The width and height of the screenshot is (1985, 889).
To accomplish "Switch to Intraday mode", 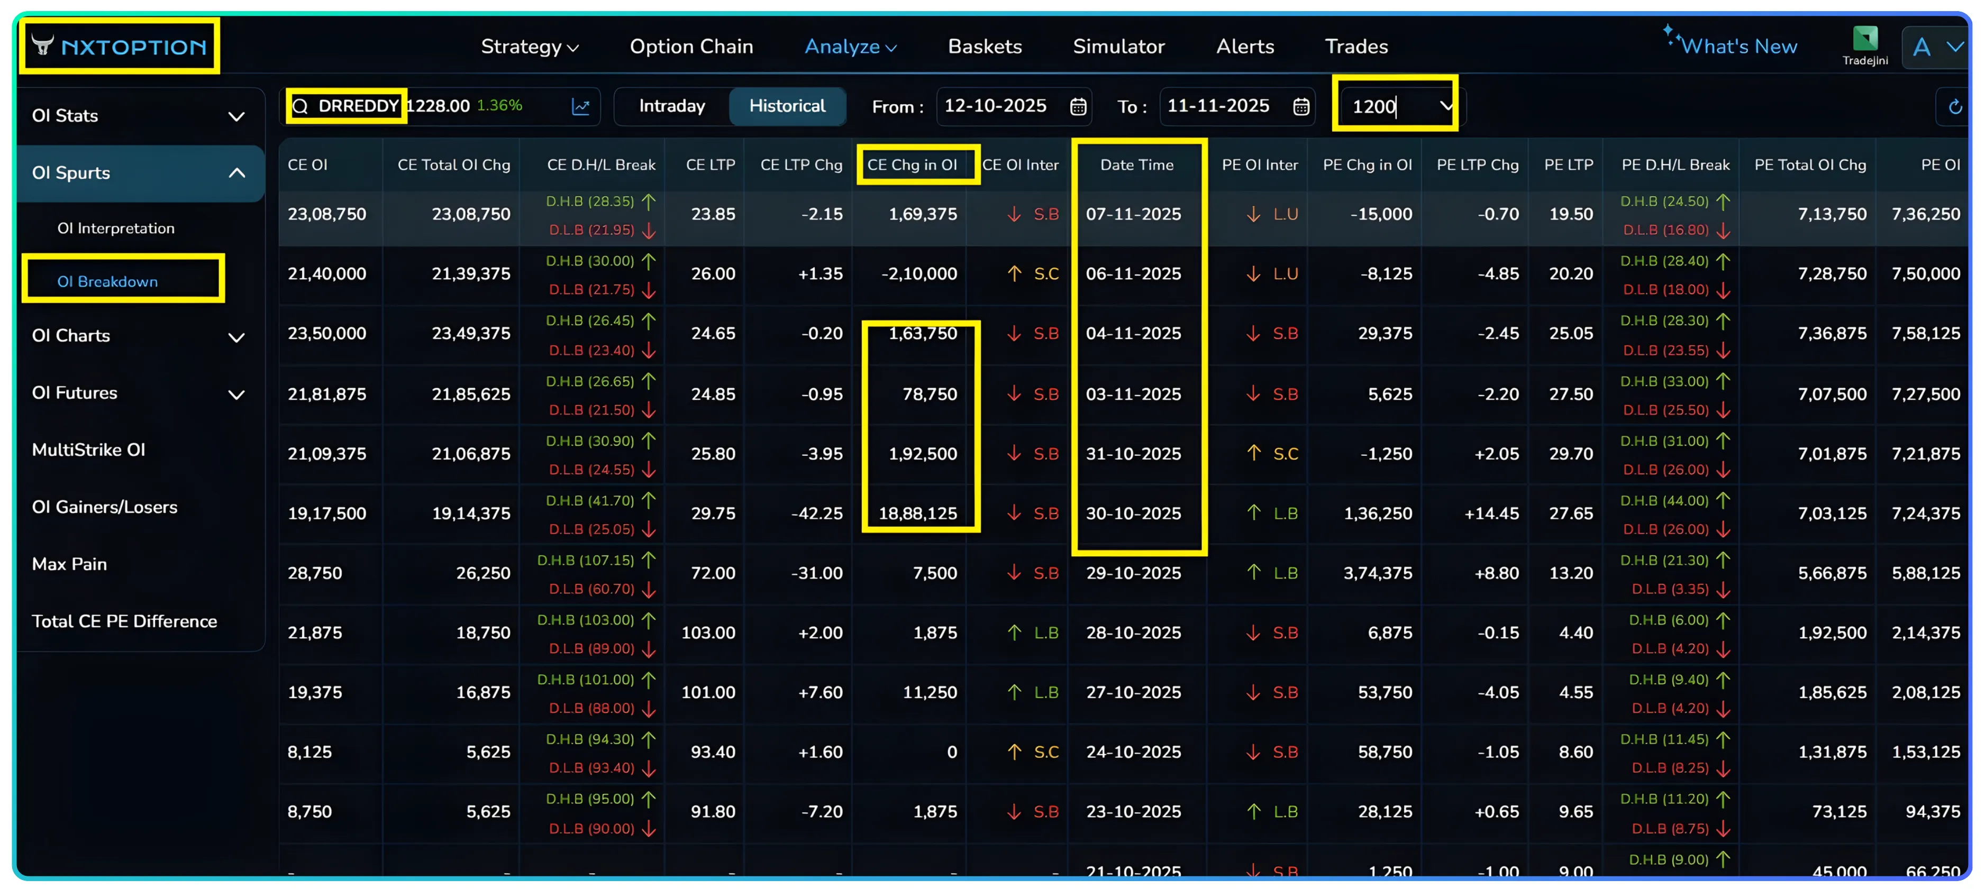I will point(671,106).
